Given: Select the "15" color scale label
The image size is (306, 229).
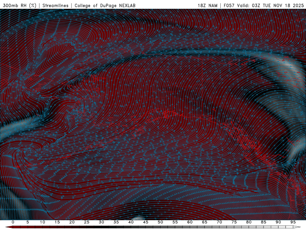Looking at the screenshot, I should tap(57, 222).
